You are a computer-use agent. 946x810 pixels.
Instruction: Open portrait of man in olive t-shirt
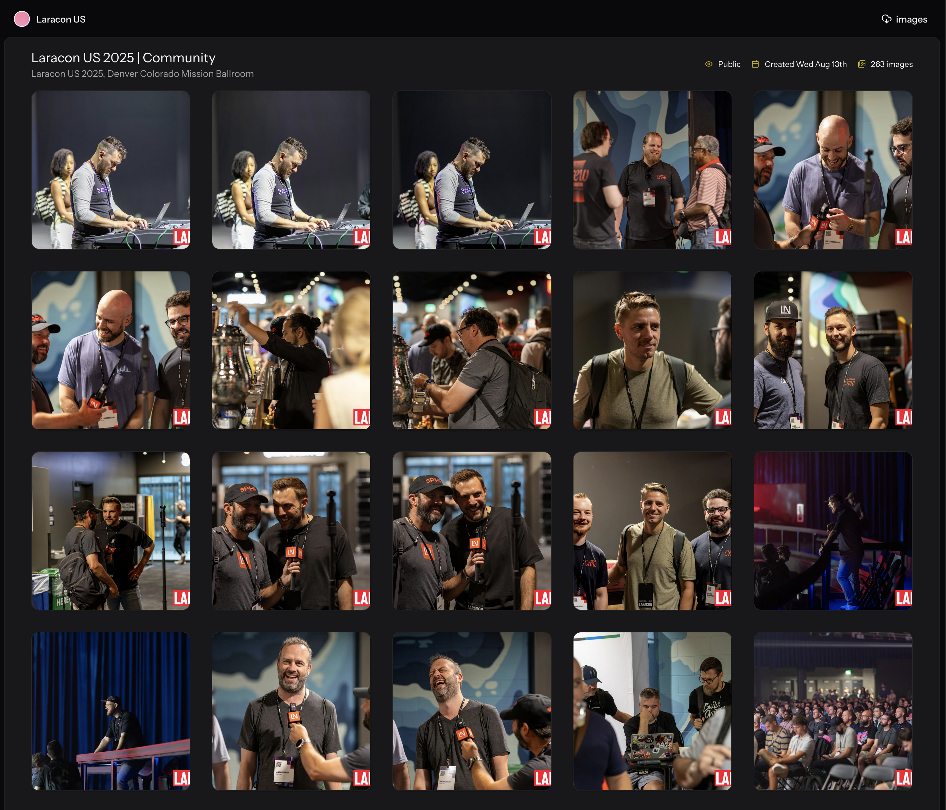pyautogui.click(x=652, y=350)
